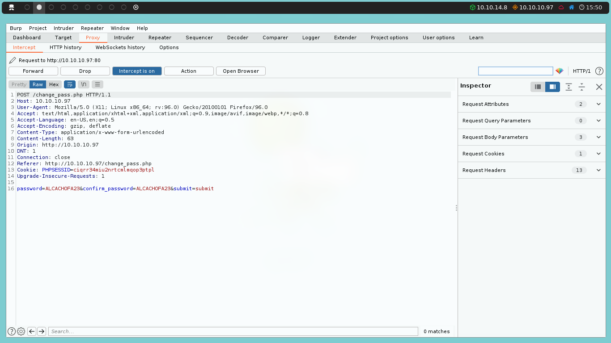Image resolution: width=611 pixels, height=343 pixels.
Task: Switch Inspector to stacked layout icon
Action: pos(538,87)
